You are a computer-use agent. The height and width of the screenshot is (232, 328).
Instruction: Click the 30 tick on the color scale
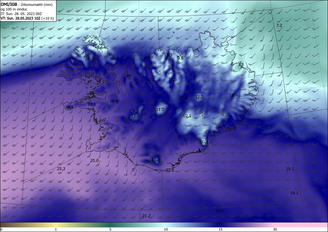275,229
